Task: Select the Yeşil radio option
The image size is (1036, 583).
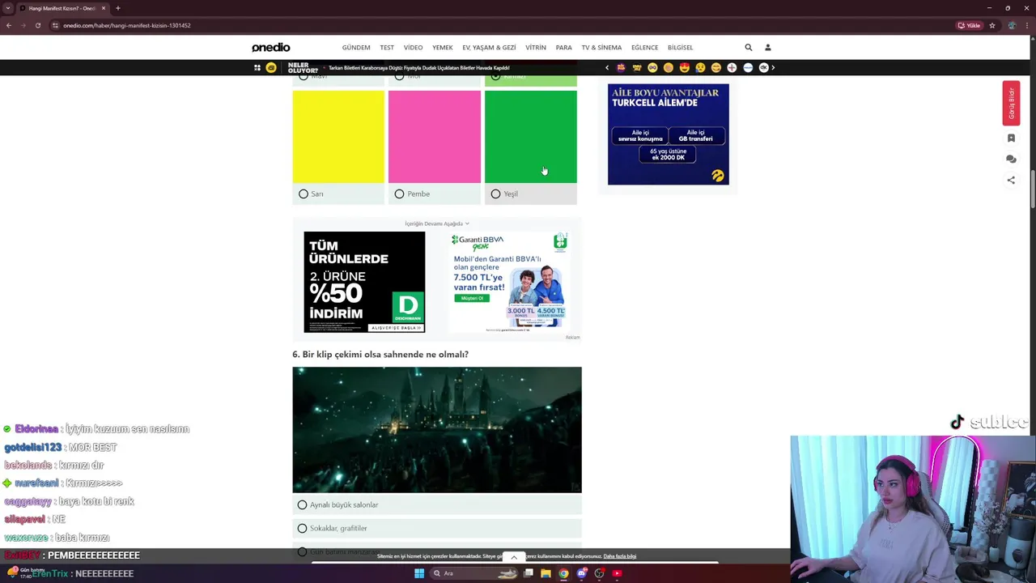Action: 495,194
